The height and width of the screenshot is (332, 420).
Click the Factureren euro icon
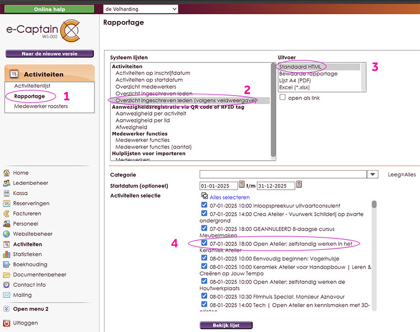coord(7,214)
